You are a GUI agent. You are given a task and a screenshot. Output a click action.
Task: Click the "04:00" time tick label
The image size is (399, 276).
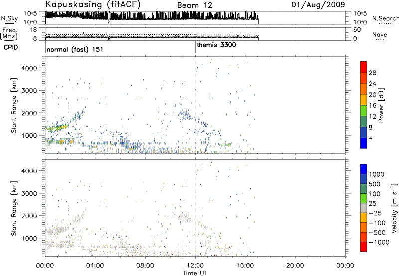pyautogui.click(x=95, y=266)
